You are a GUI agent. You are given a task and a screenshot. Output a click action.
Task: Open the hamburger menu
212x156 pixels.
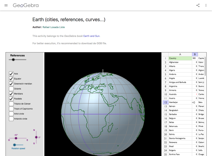[6, 5]
